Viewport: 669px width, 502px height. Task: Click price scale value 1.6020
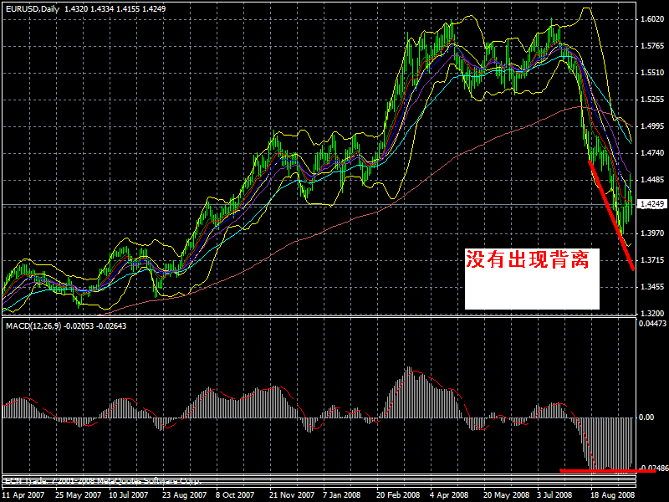652,19
